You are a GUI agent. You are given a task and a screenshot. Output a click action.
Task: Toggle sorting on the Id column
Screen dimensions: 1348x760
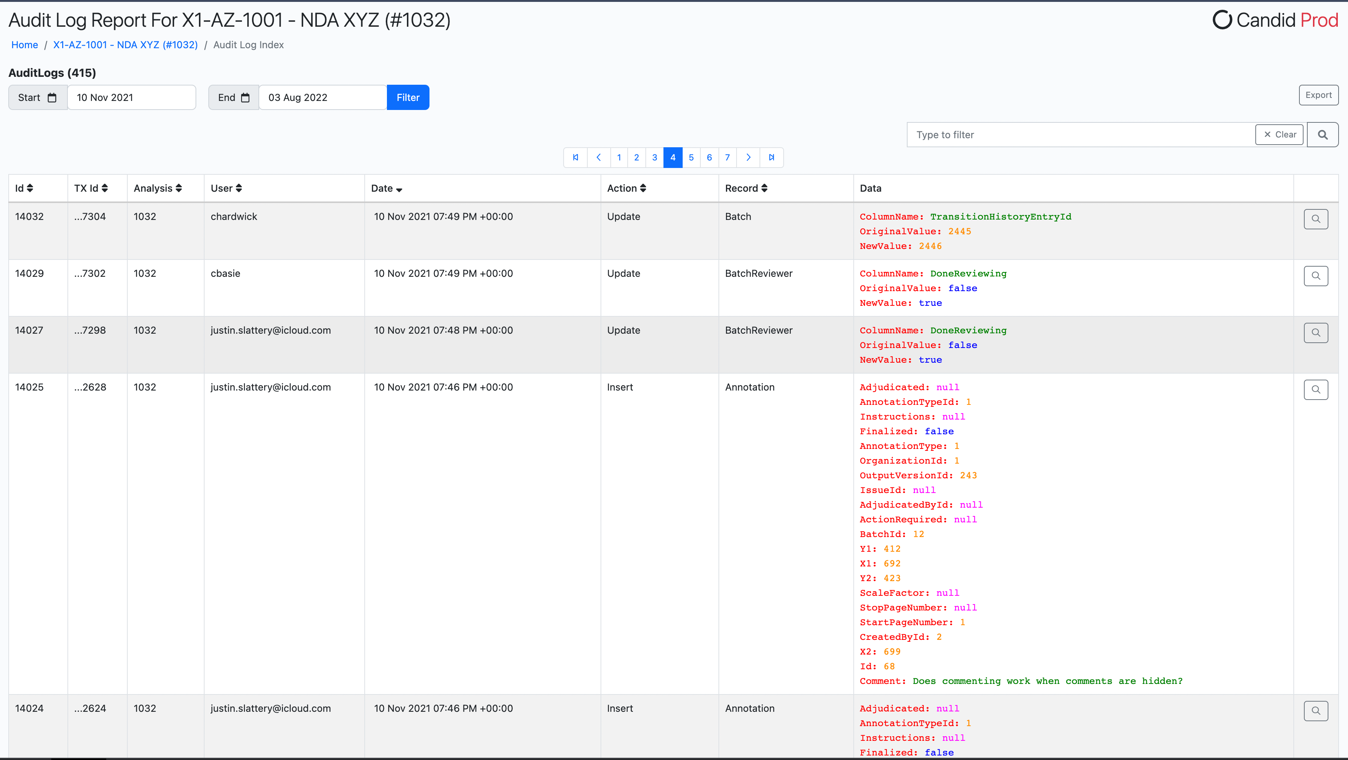click(24, 188)
